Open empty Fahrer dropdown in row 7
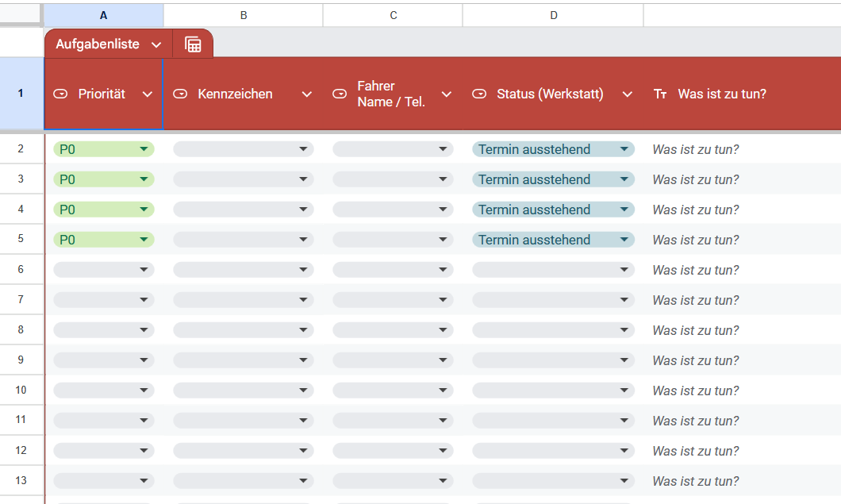841x504 pixels. click(393, 299)
